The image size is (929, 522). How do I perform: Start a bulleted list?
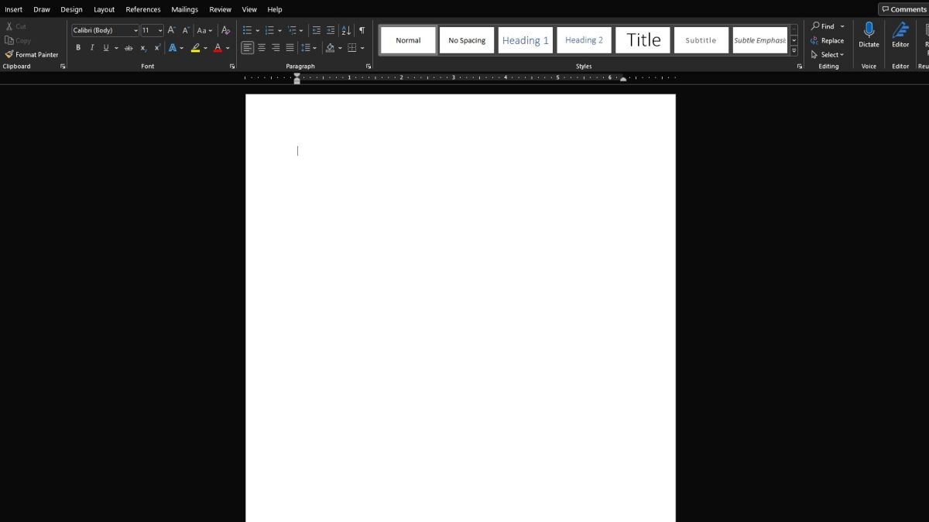click(x=247, y=31)
